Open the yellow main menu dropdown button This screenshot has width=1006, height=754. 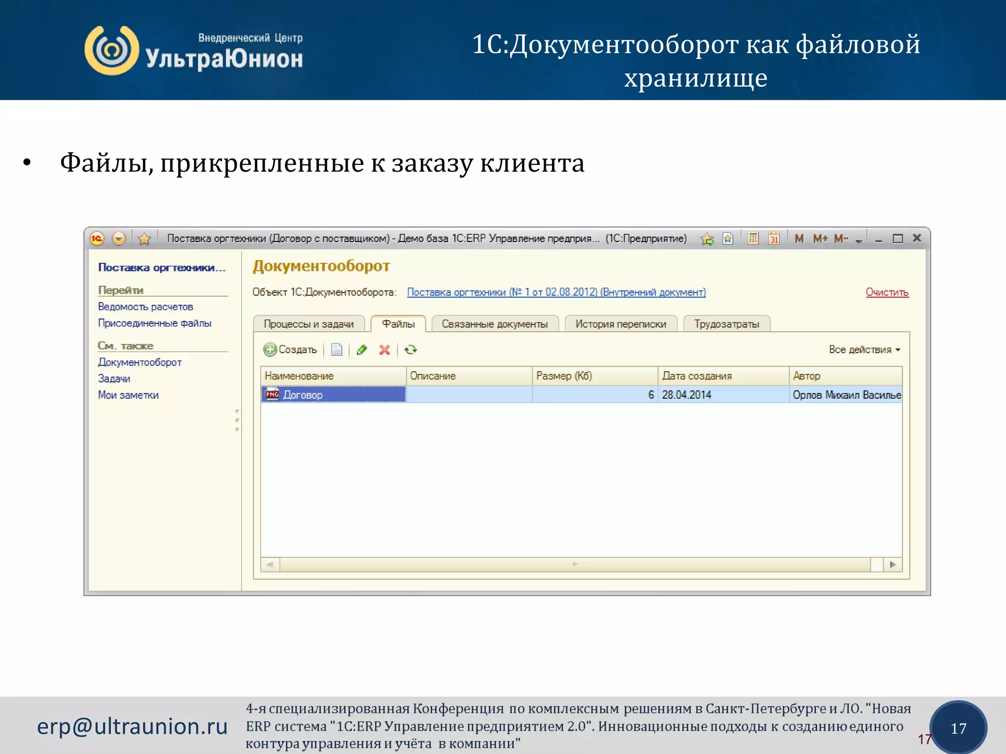click(x=119, y=239)
